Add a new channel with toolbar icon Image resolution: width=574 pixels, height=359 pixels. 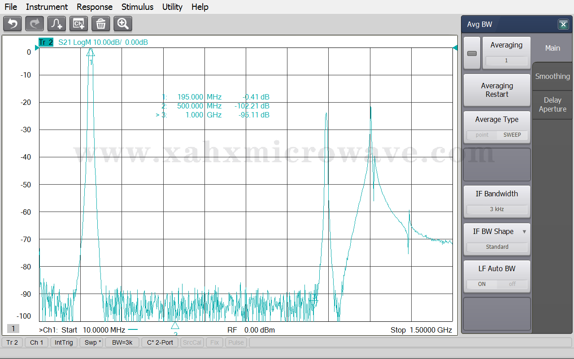click(78, 24)
